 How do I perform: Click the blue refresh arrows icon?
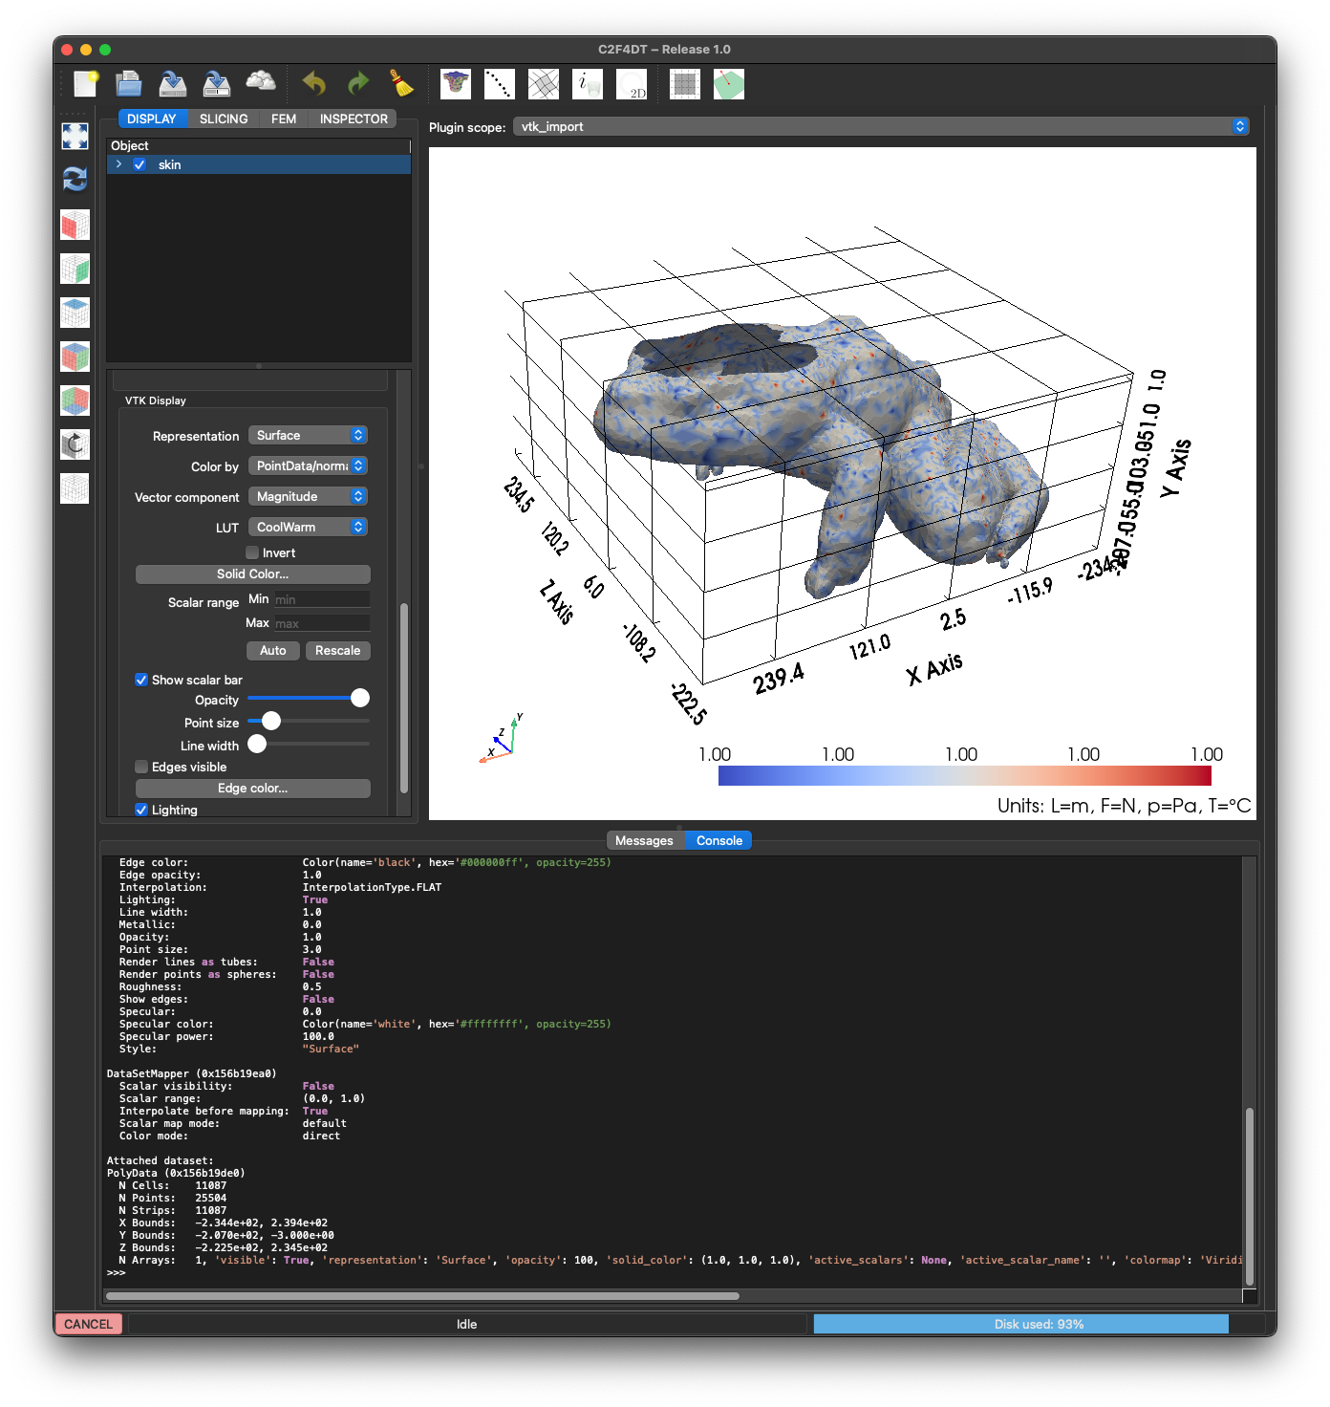75,179
